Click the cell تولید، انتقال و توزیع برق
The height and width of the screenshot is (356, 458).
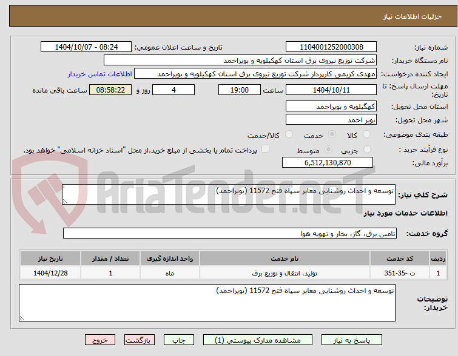(285, 273)
